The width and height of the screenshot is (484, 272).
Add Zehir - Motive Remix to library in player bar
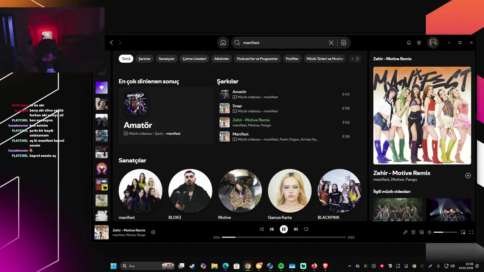[153, 232]
